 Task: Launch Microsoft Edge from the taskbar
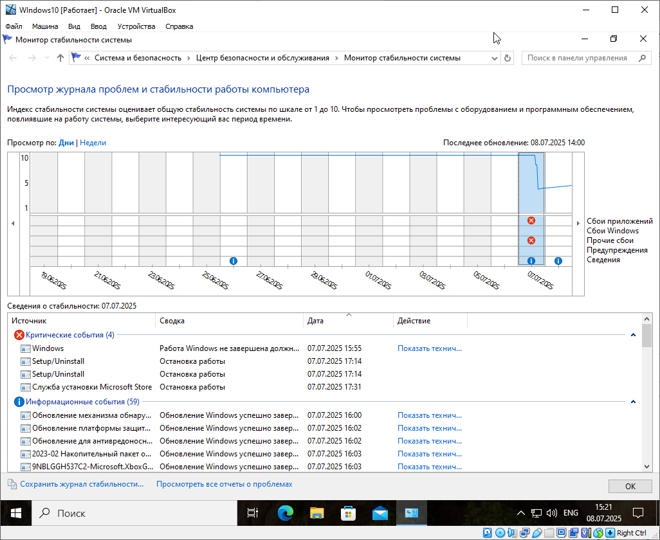(x=286, y=513)
